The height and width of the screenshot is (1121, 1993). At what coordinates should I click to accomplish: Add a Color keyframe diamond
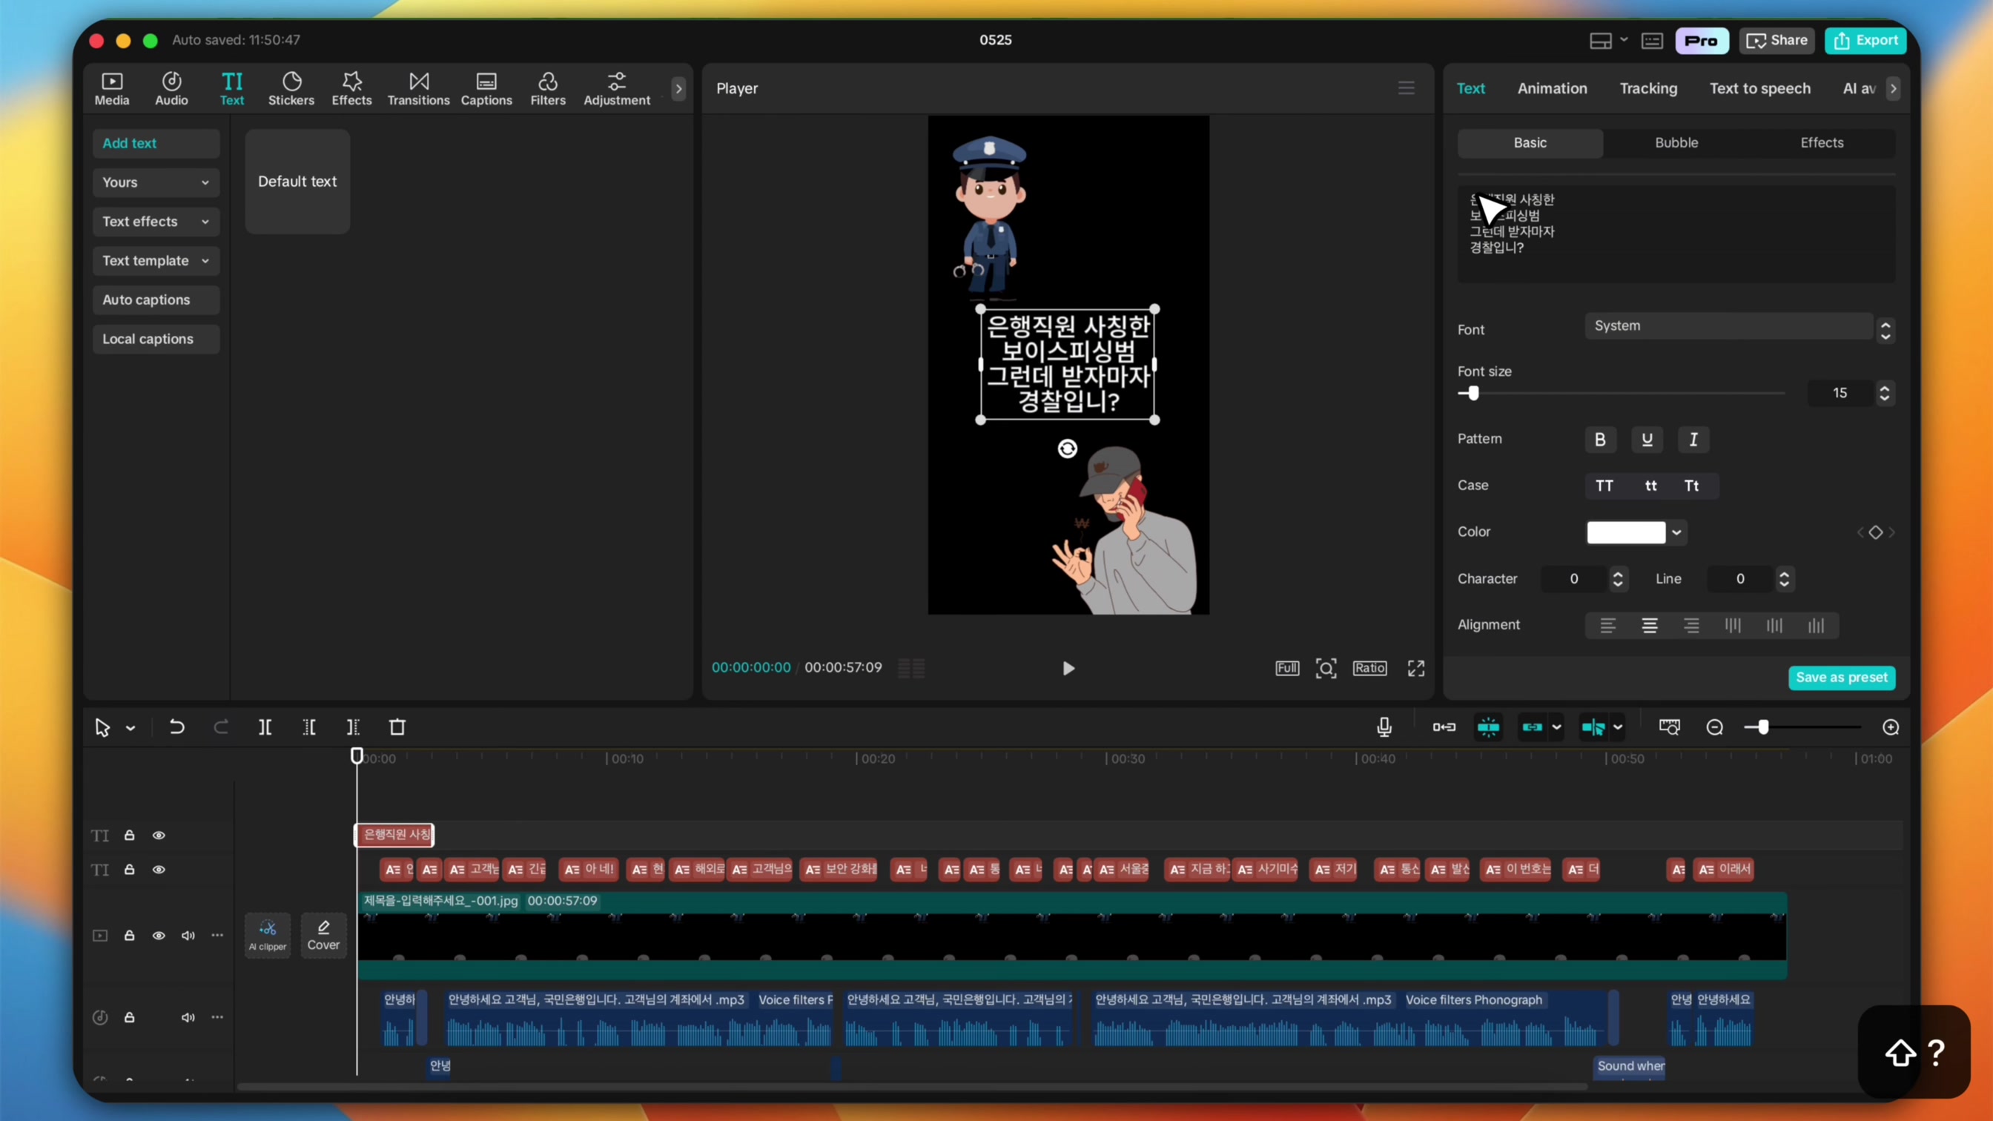tap(1875, 532)
